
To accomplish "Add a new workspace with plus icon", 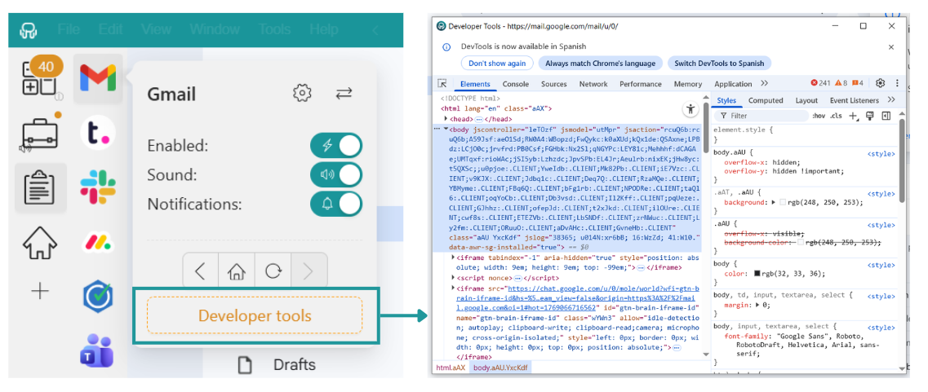I will click(x=40, y=291).
